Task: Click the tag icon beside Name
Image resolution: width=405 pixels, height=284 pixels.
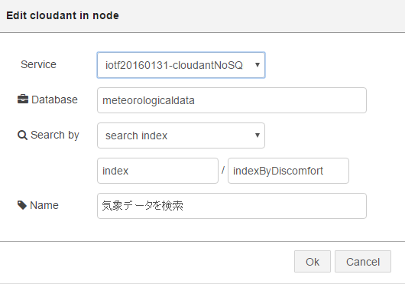Action: click(x=22, y=205)
